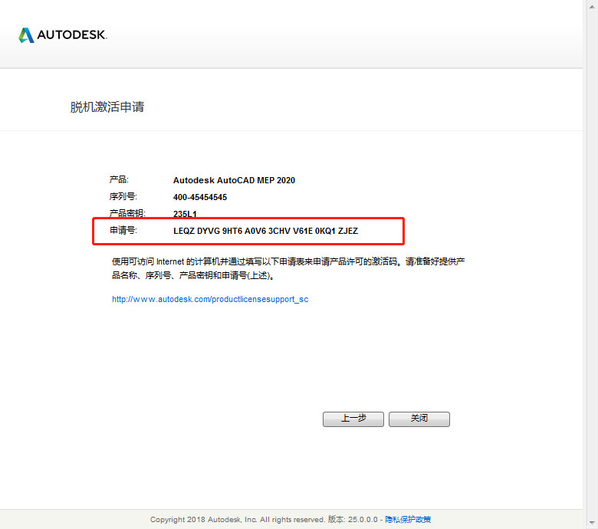598x529 pixels.
Task: Select the product key 235L1
Action: click(185, 214)
